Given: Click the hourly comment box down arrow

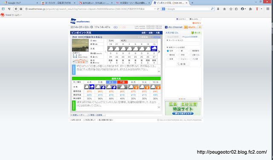Looking at the screenshot, I should (x=159, y=71).
